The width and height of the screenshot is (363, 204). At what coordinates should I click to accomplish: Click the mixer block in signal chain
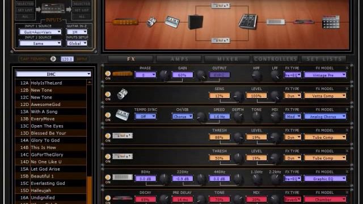tap(248, 22)
